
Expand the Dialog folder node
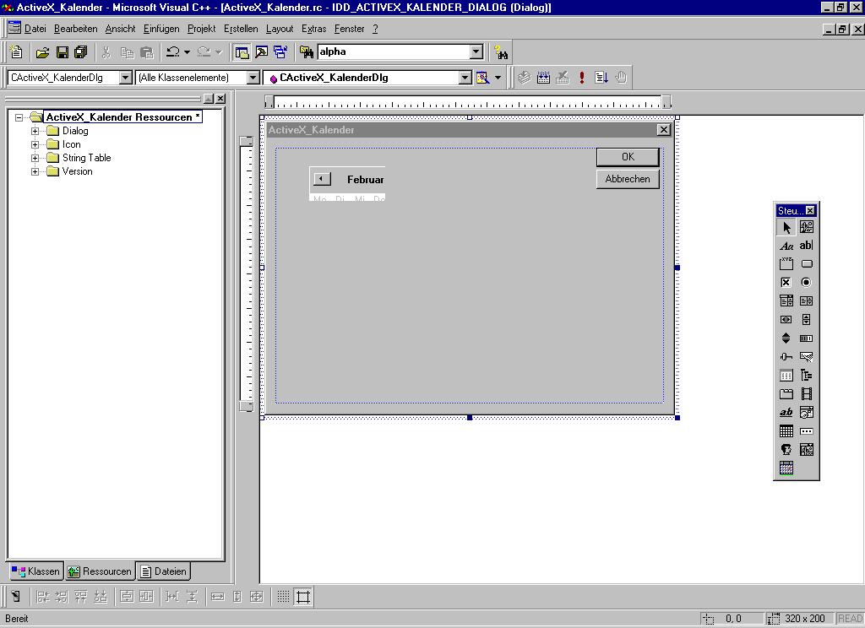(35, 131)
